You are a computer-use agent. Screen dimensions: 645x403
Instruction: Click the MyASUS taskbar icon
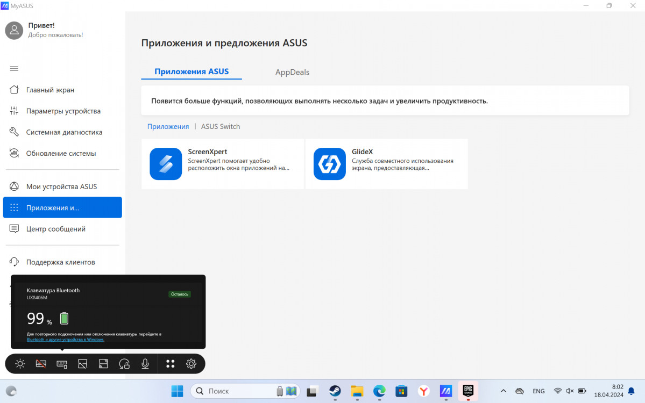(446, 391)
